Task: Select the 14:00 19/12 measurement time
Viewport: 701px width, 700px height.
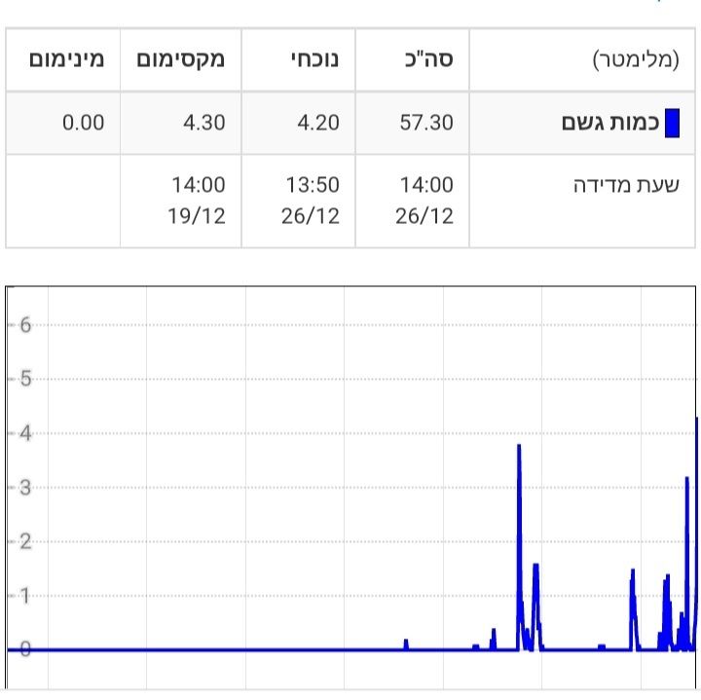Action: pos(197,201)
